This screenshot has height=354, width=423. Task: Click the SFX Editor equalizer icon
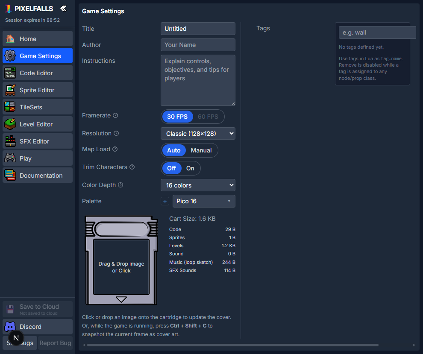10,141
